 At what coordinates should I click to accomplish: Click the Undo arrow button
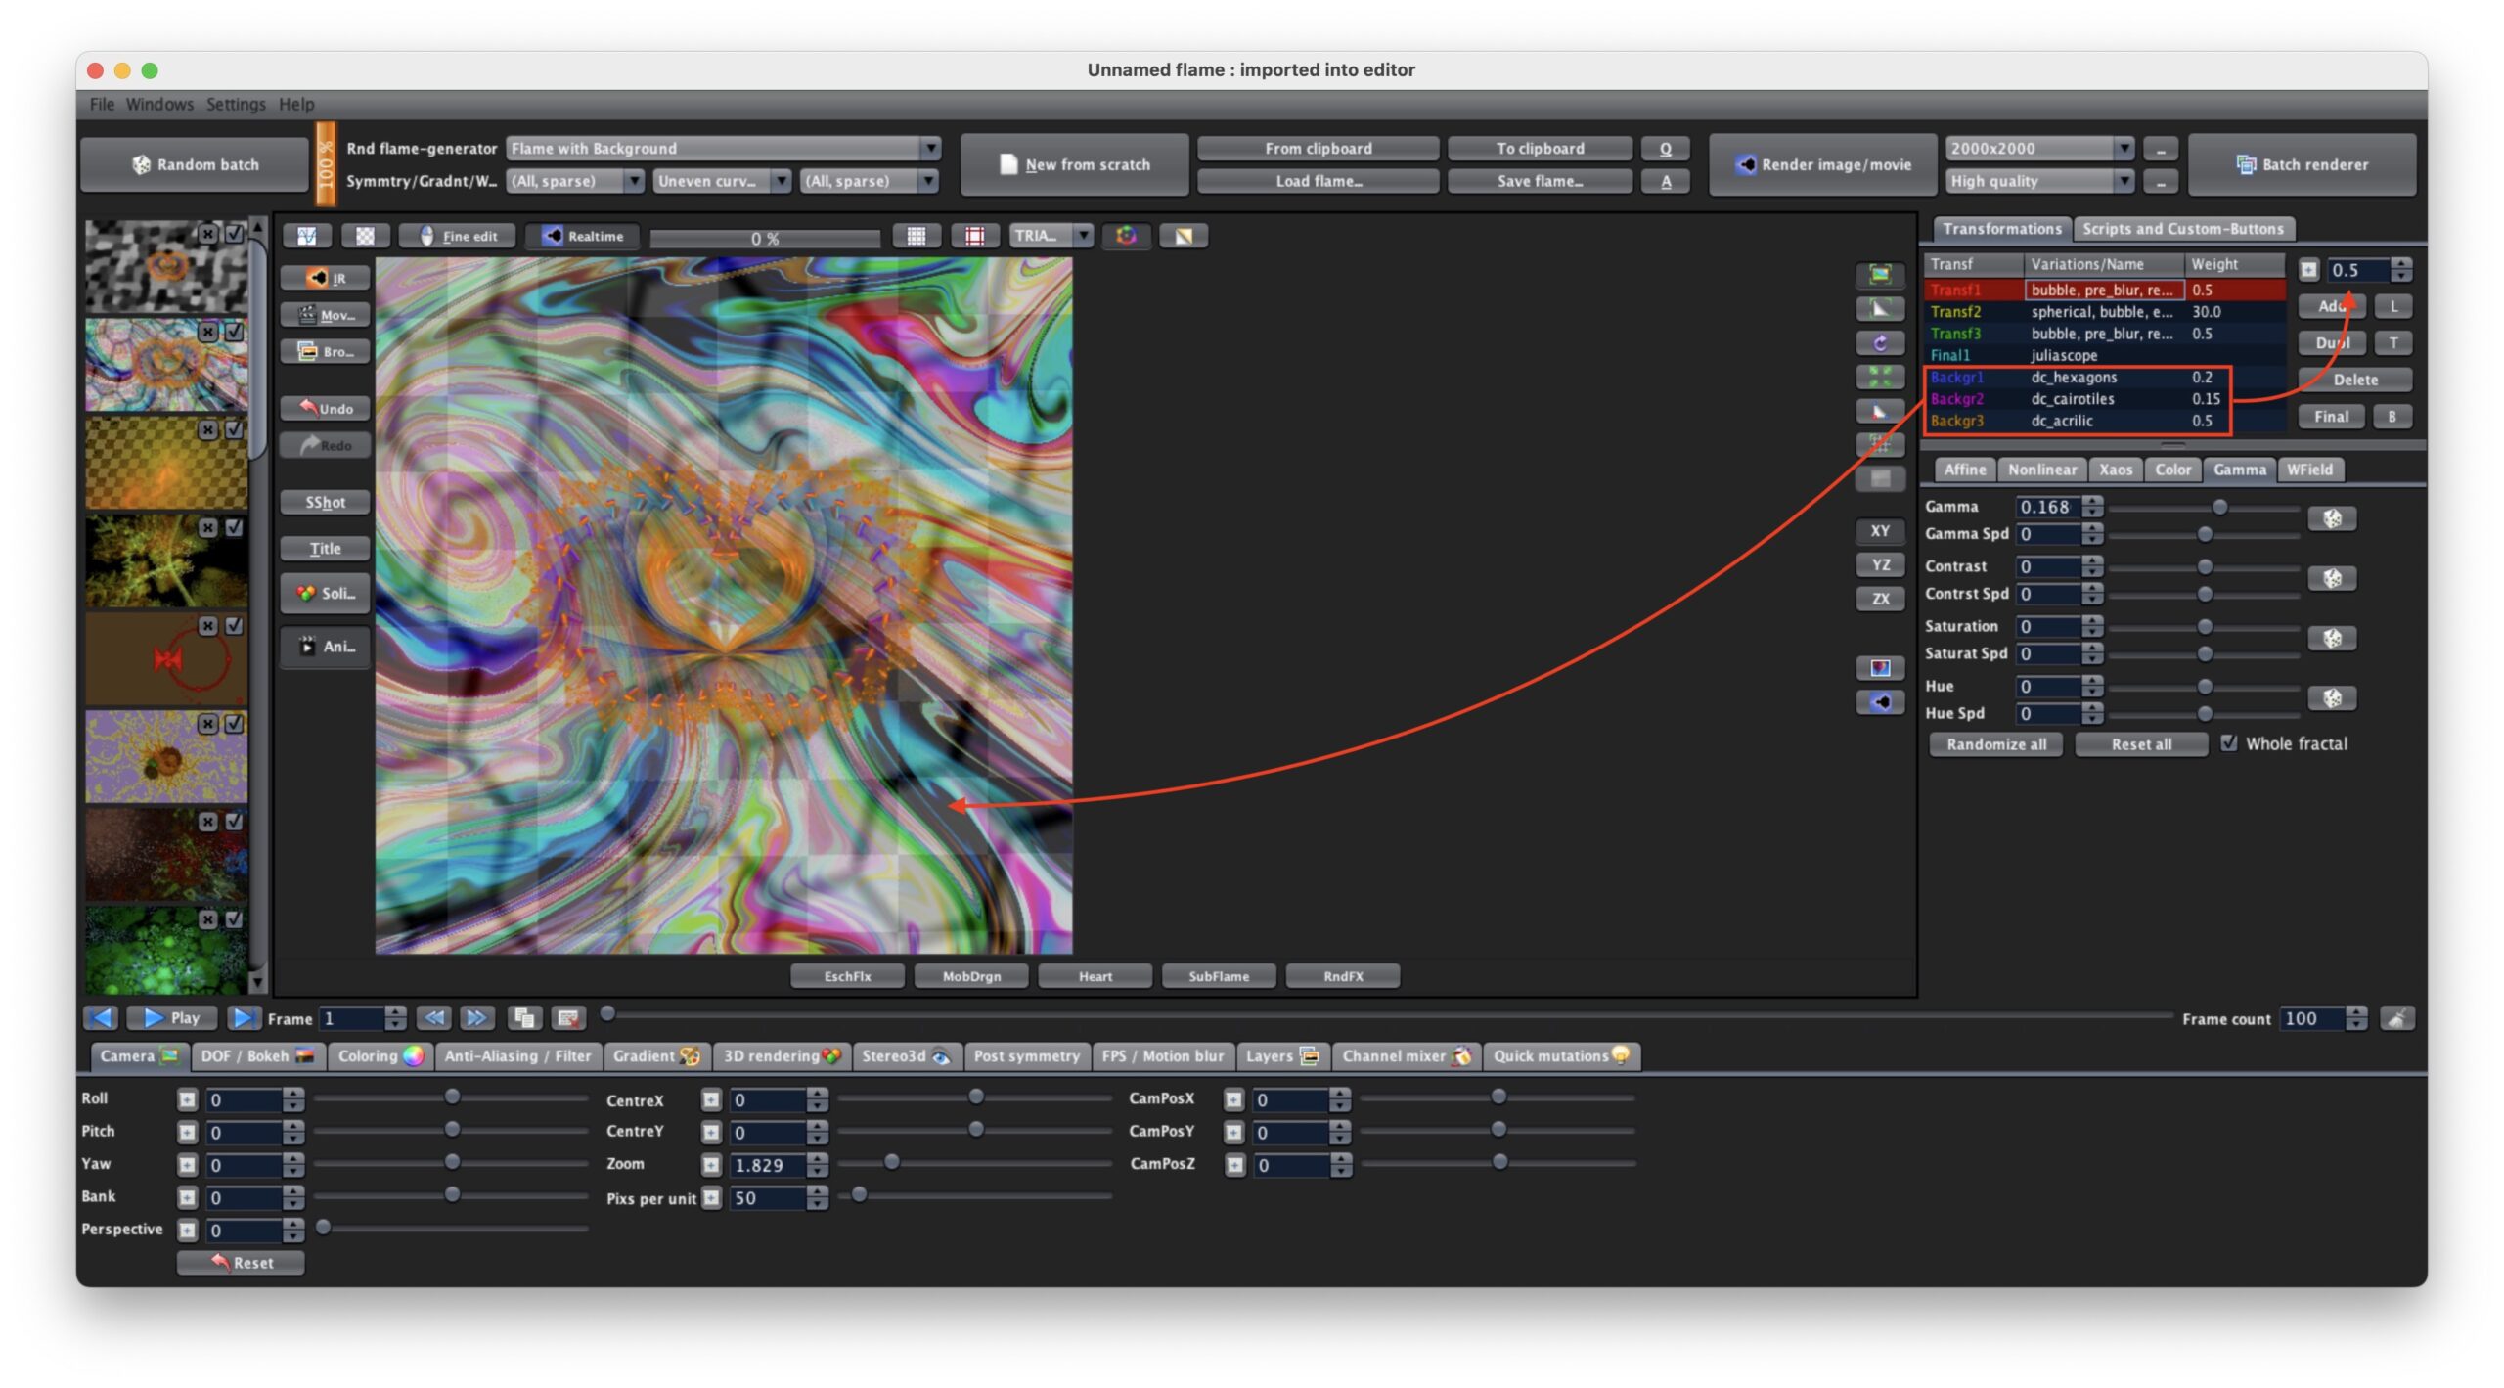click(x=326, y=408)
